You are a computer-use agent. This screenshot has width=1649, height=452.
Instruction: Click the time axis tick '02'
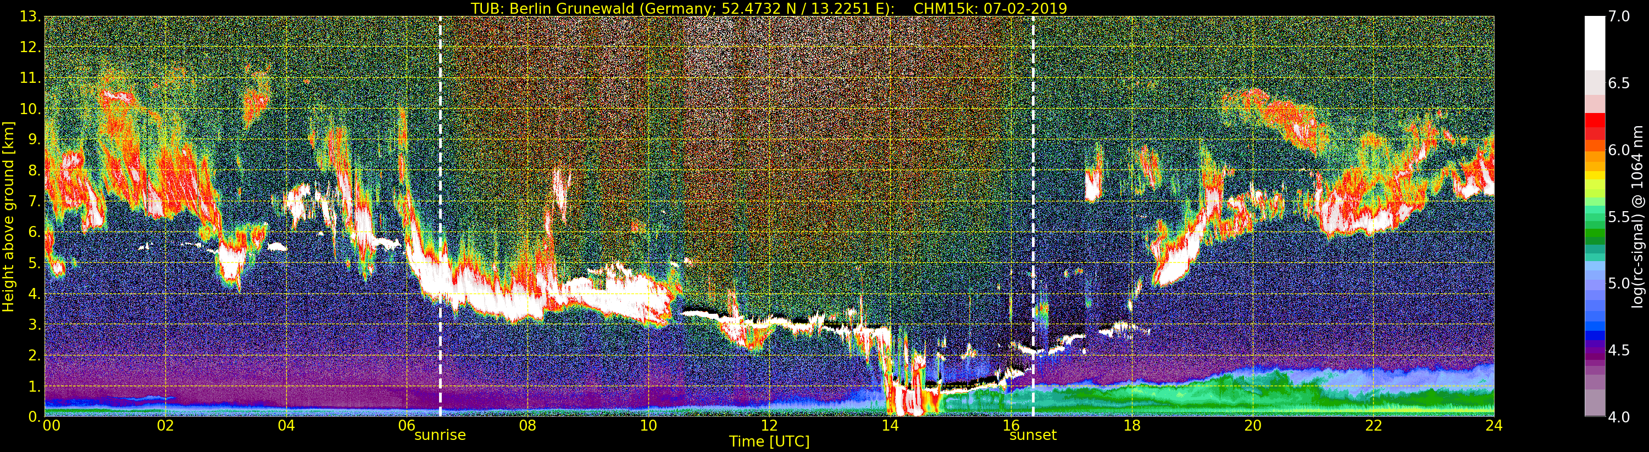coord(165,425)
